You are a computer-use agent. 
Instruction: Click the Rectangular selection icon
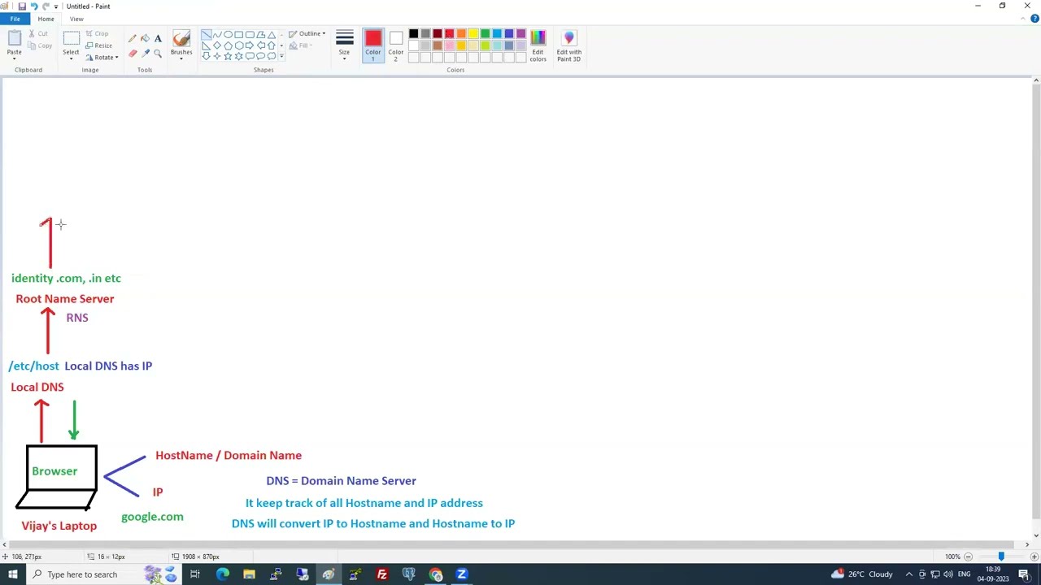tap(71, 38)
